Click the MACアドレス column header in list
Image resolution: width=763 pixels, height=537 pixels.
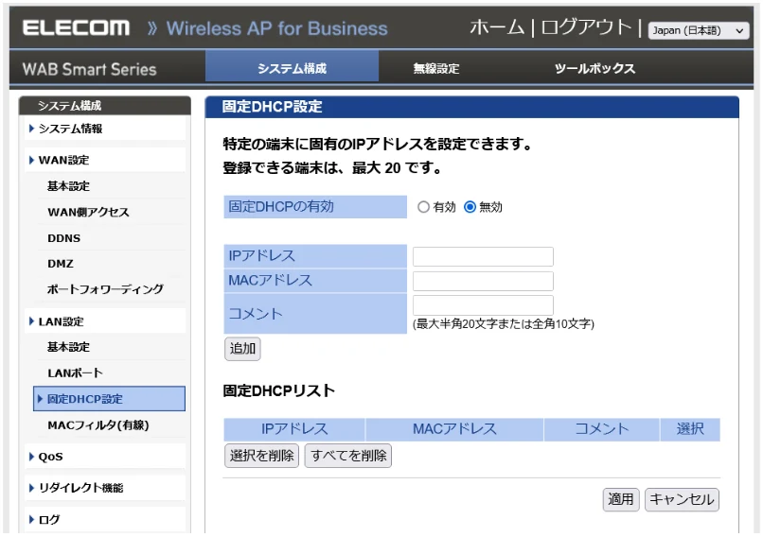point(454,429)
